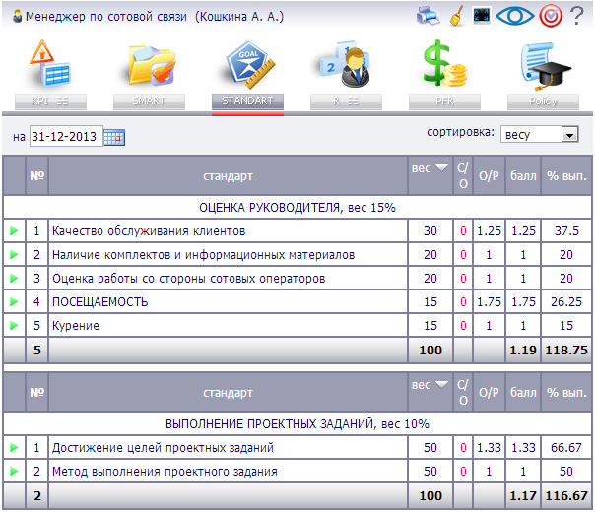Screen dimensions: 595x513
Task: Click the SMART folder icon
Action: 152,65
